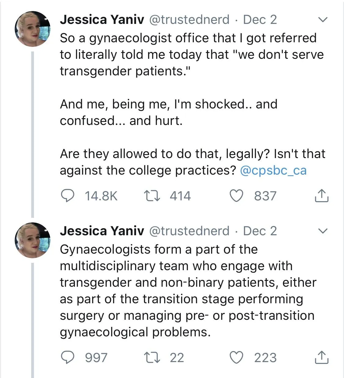Retweet the second tweet with 22 retweets
Image resolution: width=344 pixels, height=378 pixels.
152,357
